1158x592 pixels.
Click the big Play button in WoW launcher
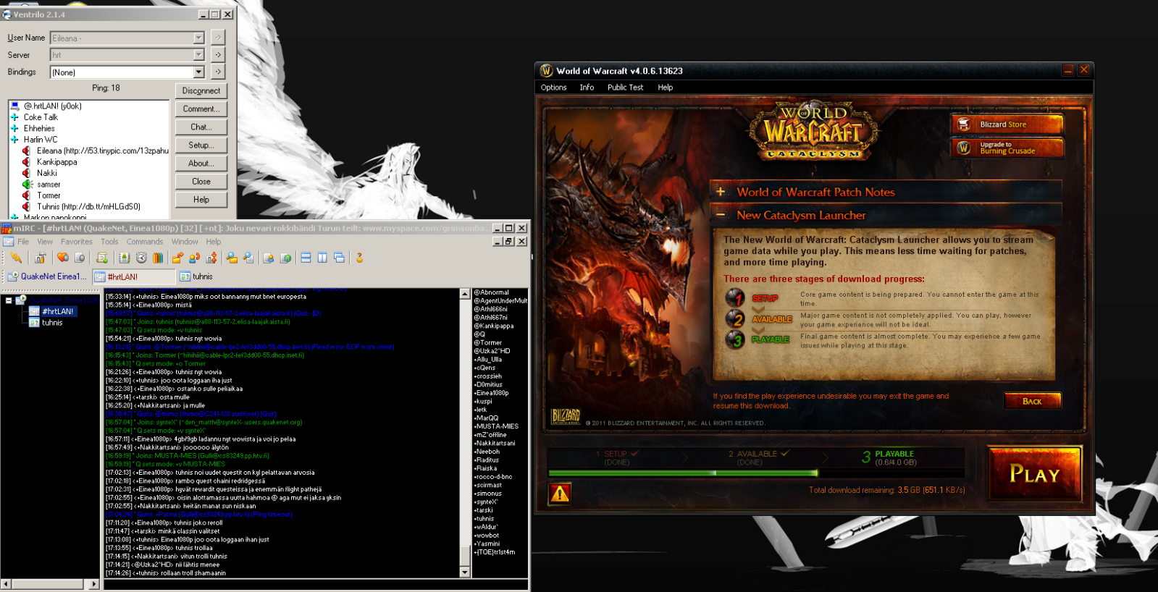(1035, 474)
